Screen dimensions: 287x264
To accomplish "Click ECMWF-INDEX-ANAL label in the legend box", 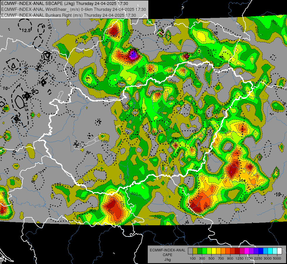I will click(168, 250).
